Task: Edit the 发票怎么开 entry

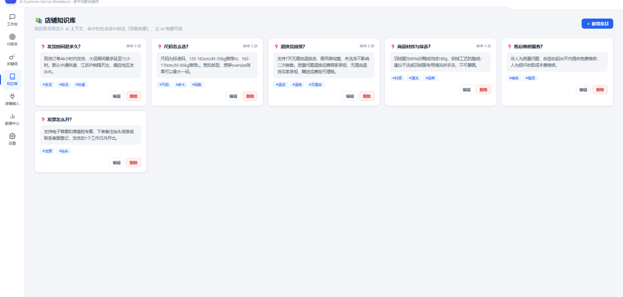Action: click(116, 163)
